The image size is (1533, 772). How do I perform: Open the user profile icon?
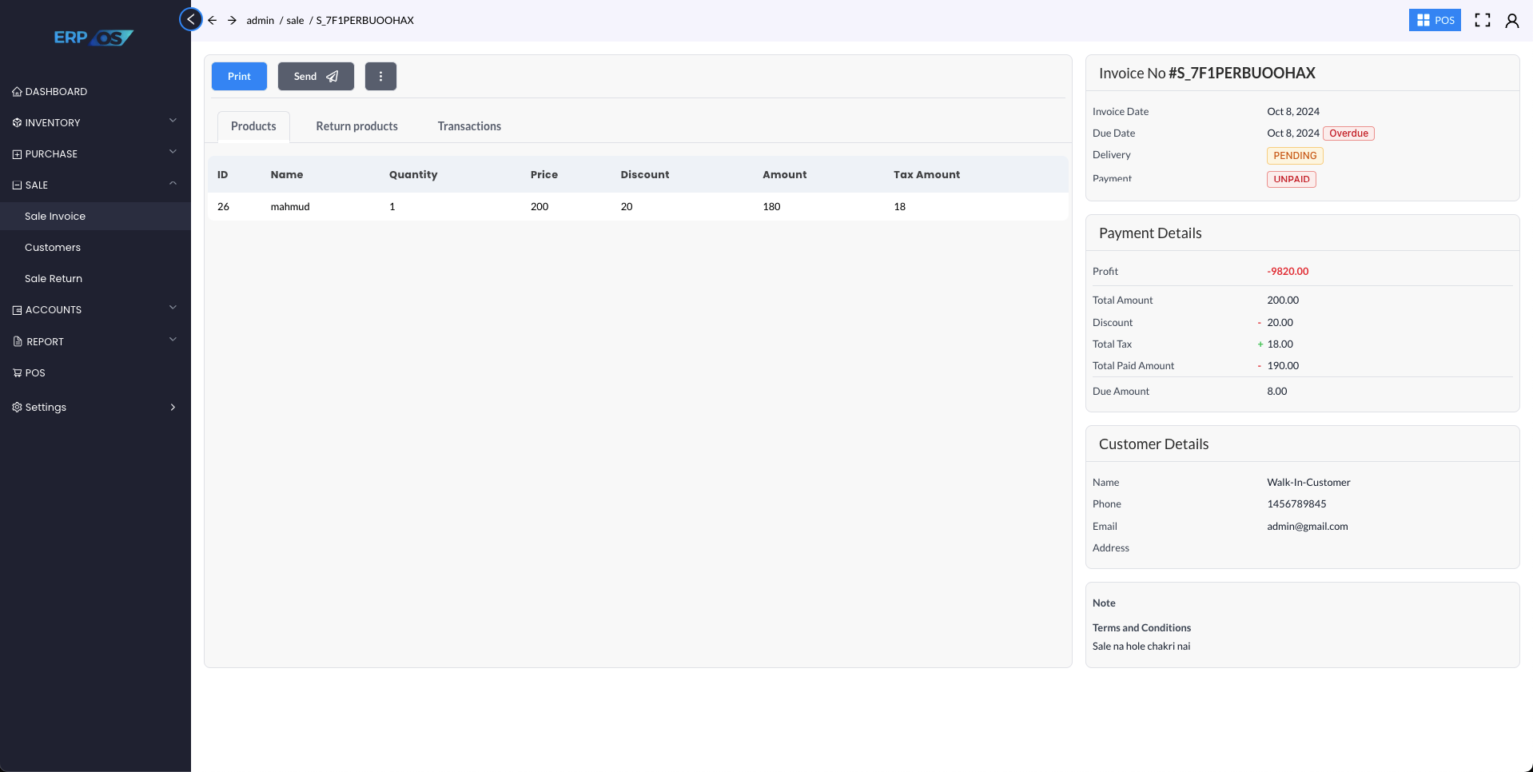(x=1512, y=20)
